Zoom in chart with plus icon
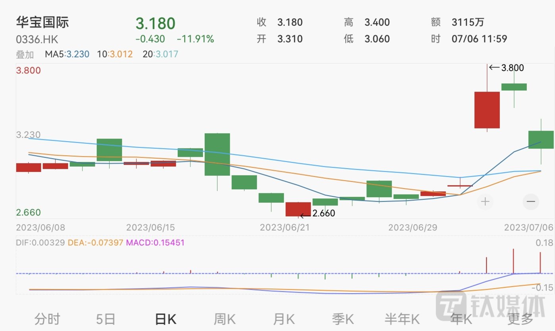 click(485, 202)
